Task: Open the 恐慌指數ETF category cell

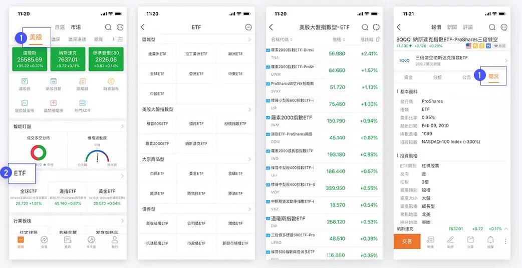Action: pyautogui.click(x=235, y=123)
